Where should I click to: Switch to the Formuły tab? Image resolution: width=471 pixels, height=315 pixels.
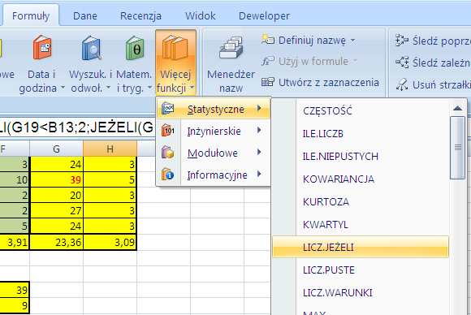(x=31, y=15)
